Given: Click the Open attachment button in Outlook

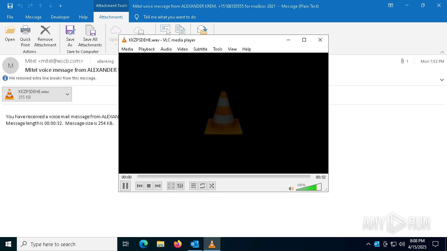Looking at the screenshot, I should 10,34.
